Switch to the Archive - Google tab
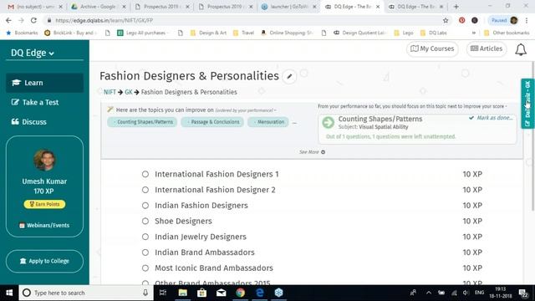 [x=99, y=7]
